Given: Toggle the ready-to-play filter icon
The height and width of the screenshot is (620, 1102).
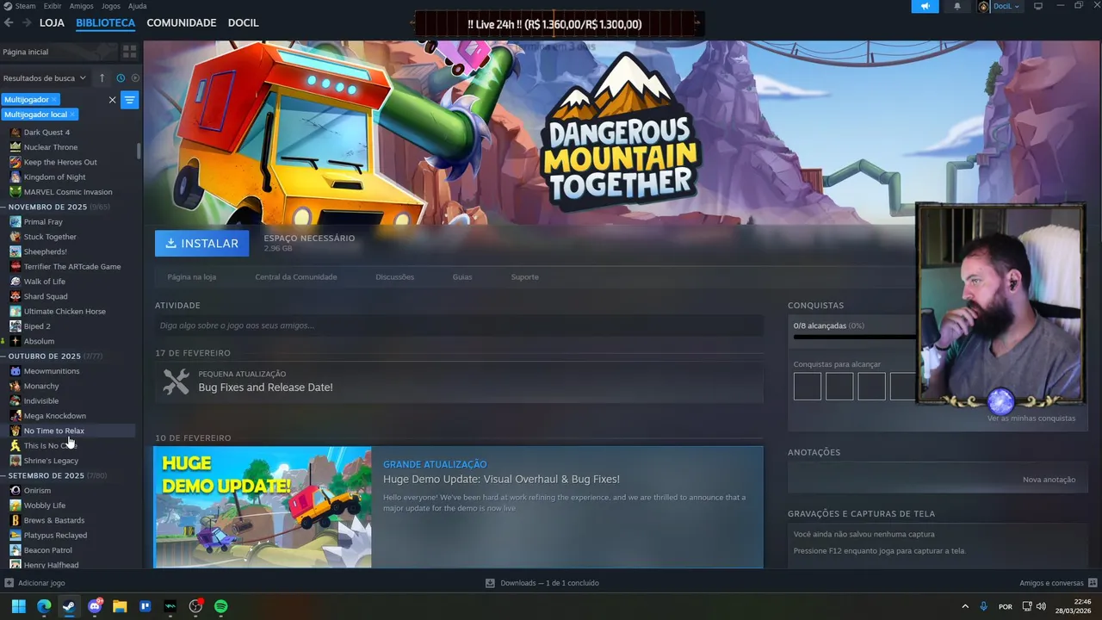Looking at the screenshot, I should (135, 78).
